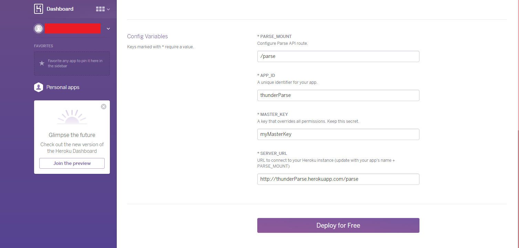This screenshot has height=248, width=519.
Task: Open the app switcher grid icon
Action: click(x=100, y=9)
